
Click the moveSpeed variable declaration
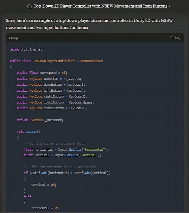pyautogui.click(x=49, y=73)
